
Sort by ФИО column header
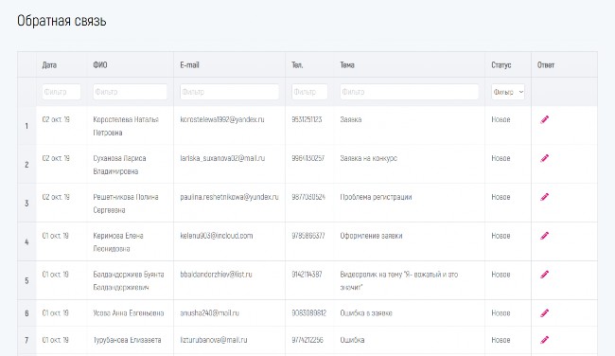point(100,65)
